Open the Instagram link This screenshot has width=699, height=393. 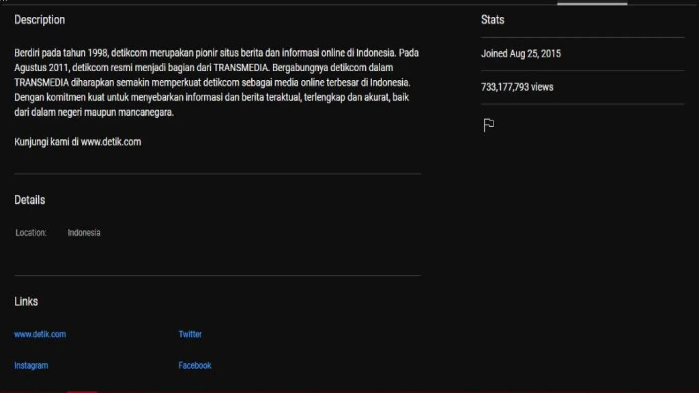coord(31,365)
